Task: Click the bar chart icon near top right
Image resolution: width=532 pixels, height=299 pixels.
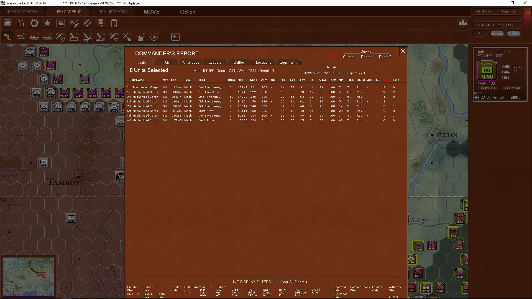Action: pos(463,23)
